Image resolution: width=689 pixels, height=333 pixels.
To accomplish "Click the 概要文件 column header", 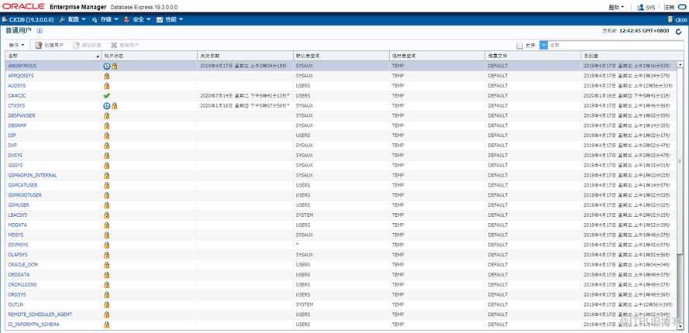I will pyautogui.click(x=533, y=57).
